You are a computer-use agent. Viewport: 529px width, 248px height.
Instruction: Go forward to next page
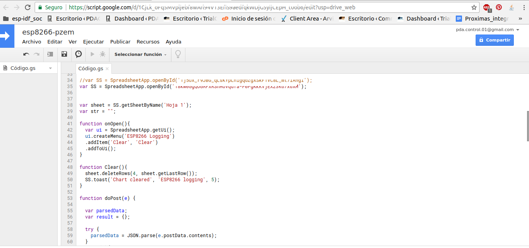coord(17,7)
